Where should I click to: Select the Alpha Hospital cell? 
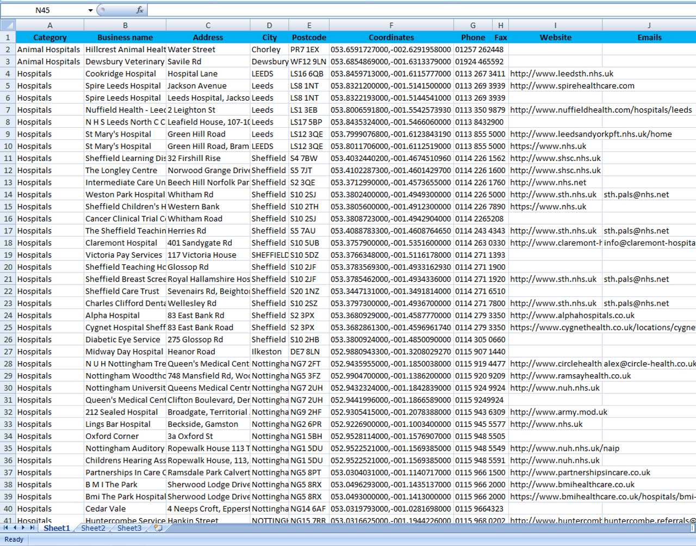(125, 315)
